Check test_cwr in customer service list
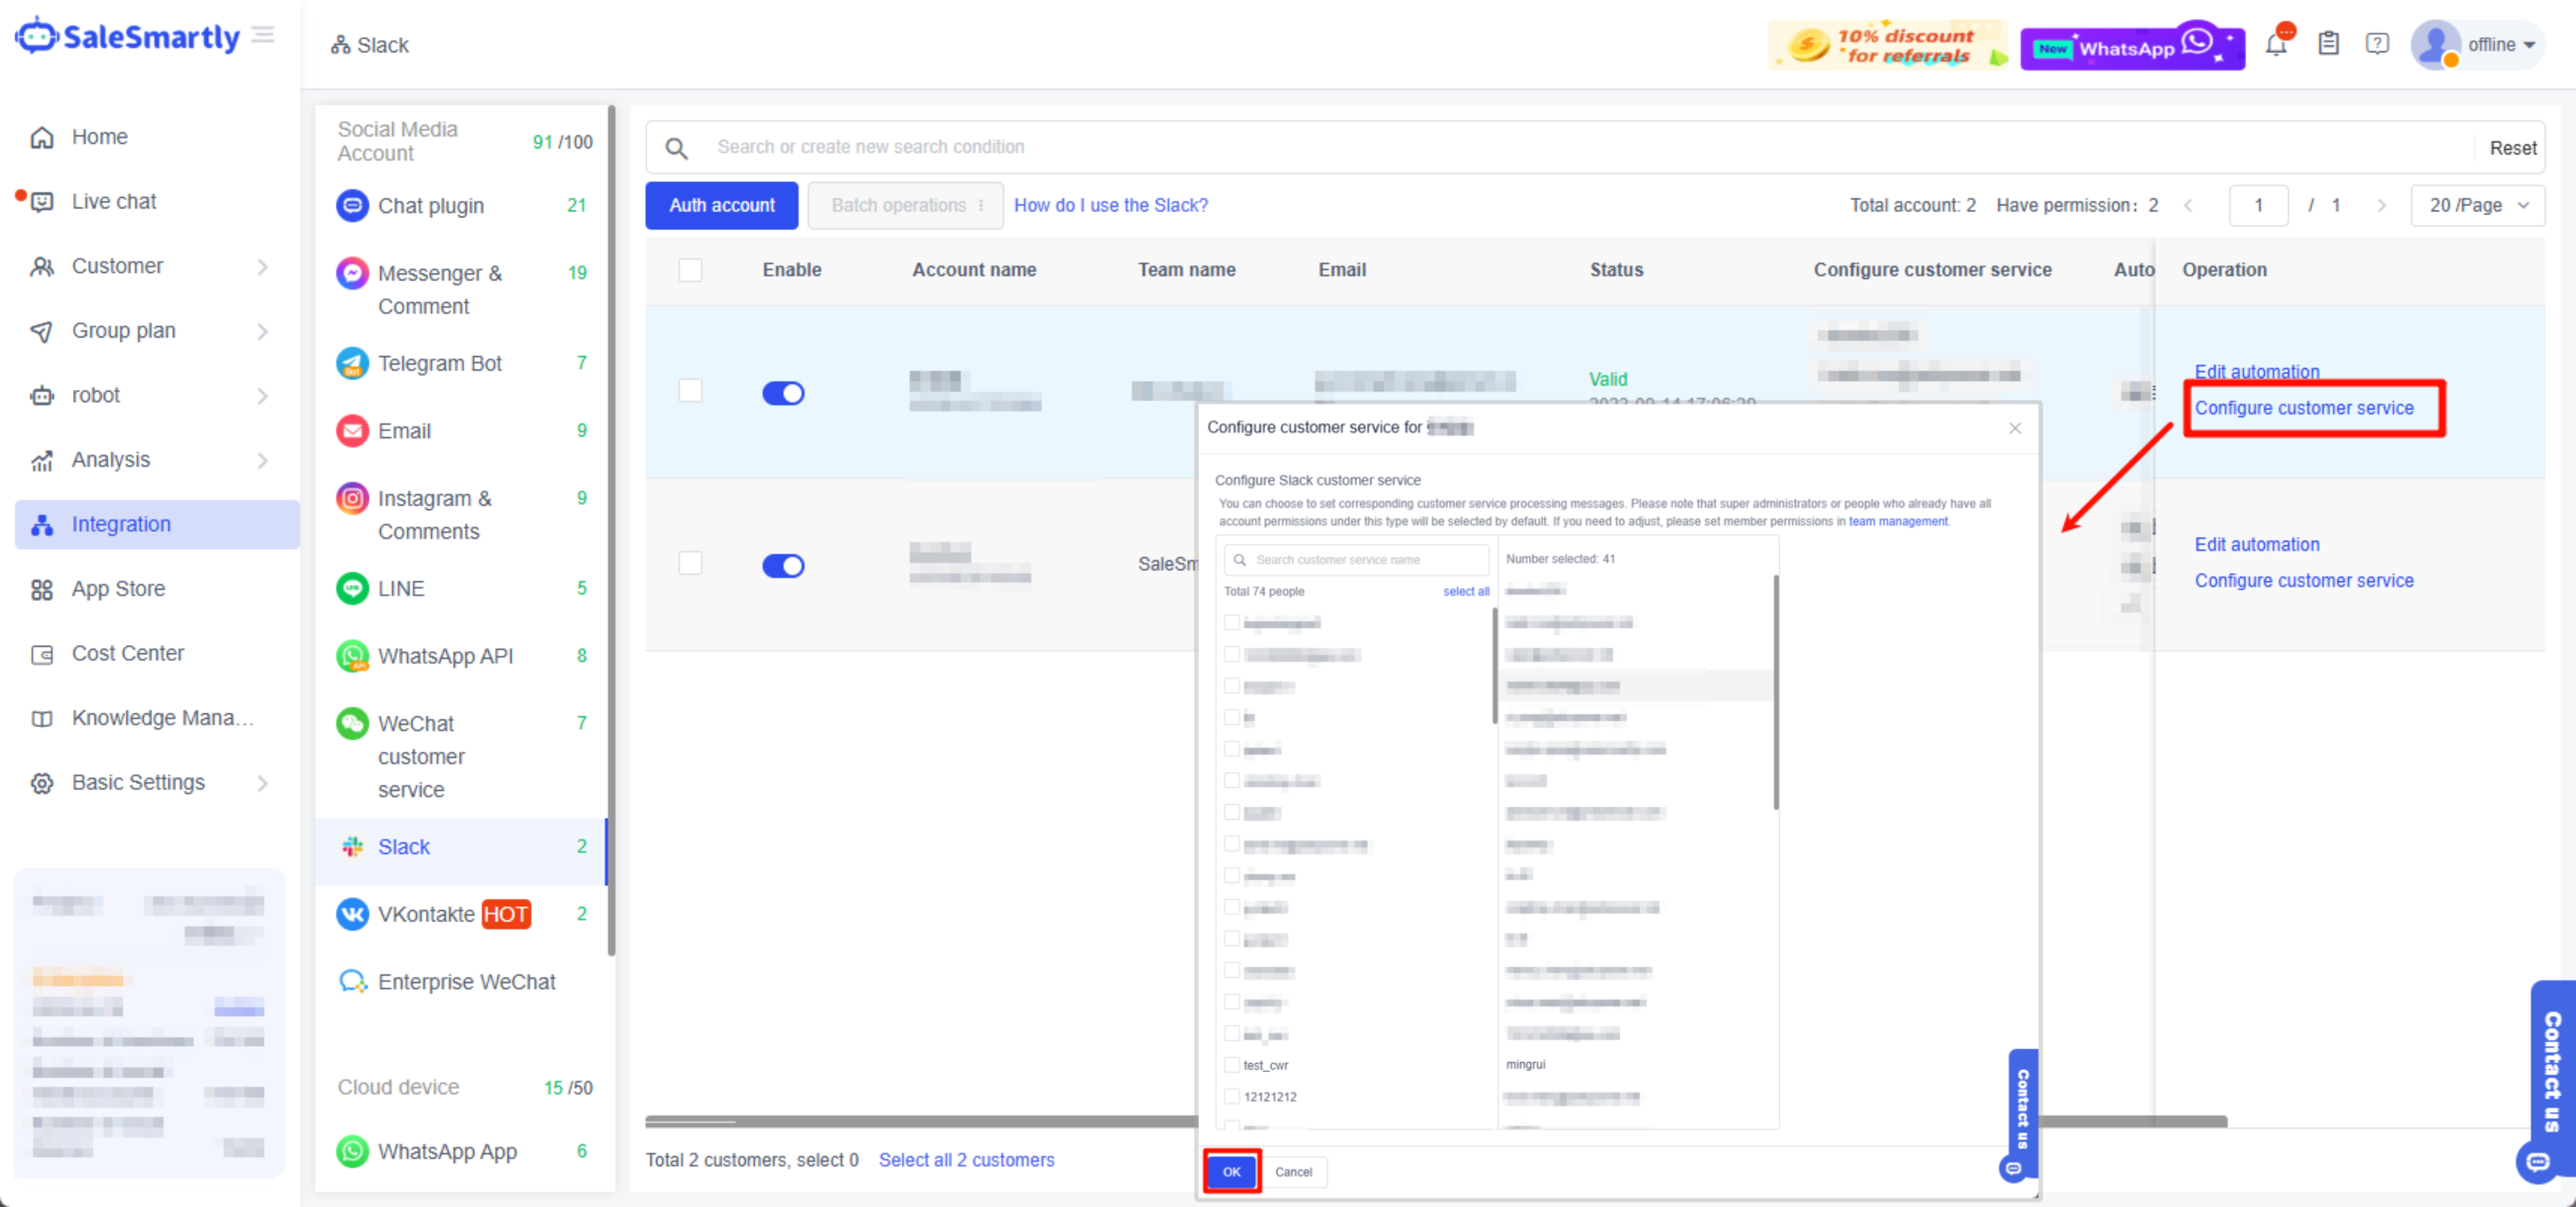 click(1232, 1064)
